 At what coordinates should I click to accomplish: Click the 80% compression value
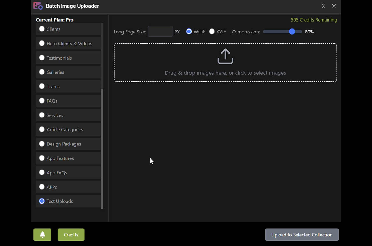coord(309,32)
